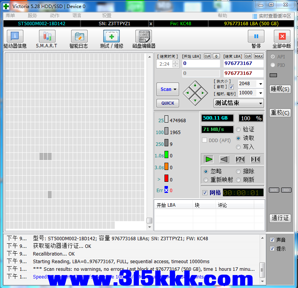Click the QUICK scan button
Viewport: 298px width, 288px height.
[168, 103]
